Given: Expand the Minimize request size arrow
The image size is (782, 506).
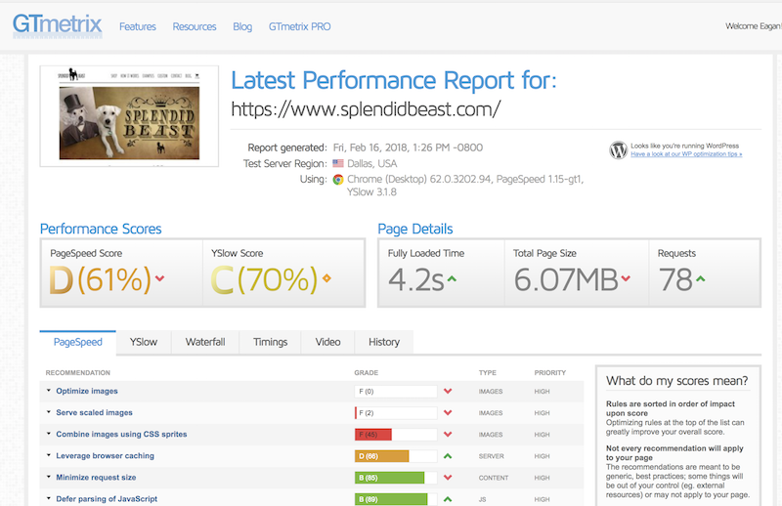Looking at the screenshot, I should pos(48,477).
